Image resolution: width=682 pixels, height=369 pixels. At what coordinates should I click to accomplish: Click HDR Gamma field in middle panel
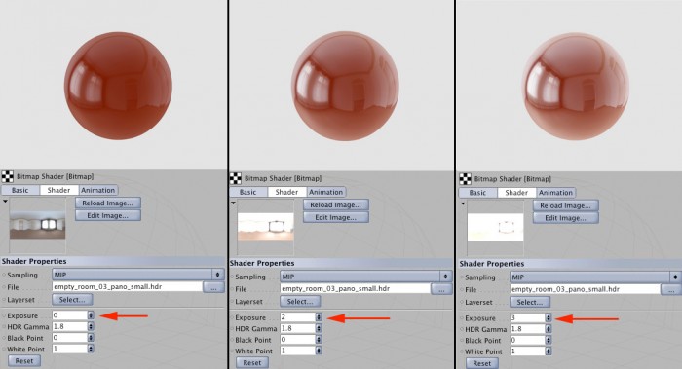click(x=297, y=328)
